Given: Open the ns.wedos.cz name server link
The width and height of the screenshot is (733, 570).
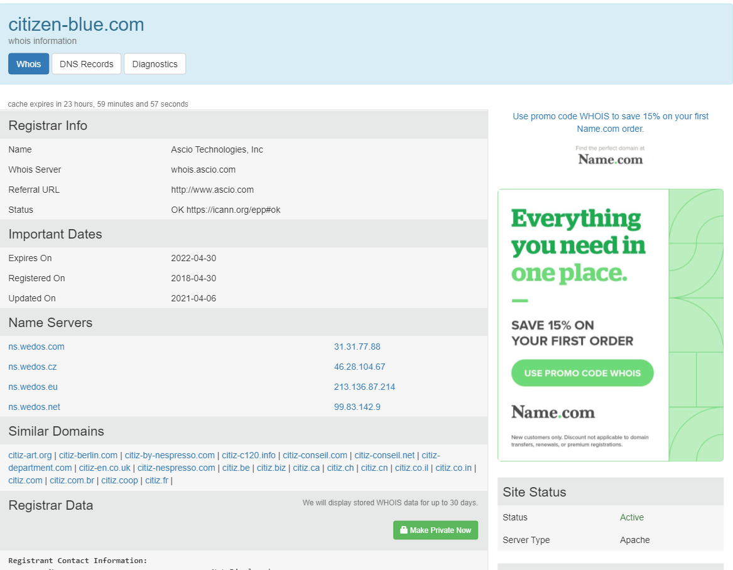Looking at the screenshot, I should tap(32, 367).
